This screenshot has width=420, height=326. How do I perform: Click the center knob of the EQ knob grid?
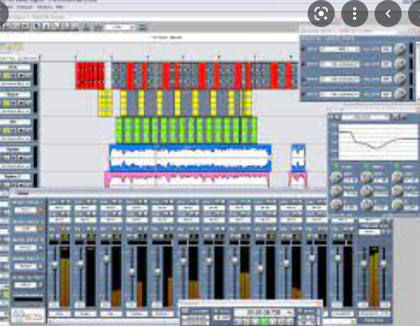coord(367,191)
